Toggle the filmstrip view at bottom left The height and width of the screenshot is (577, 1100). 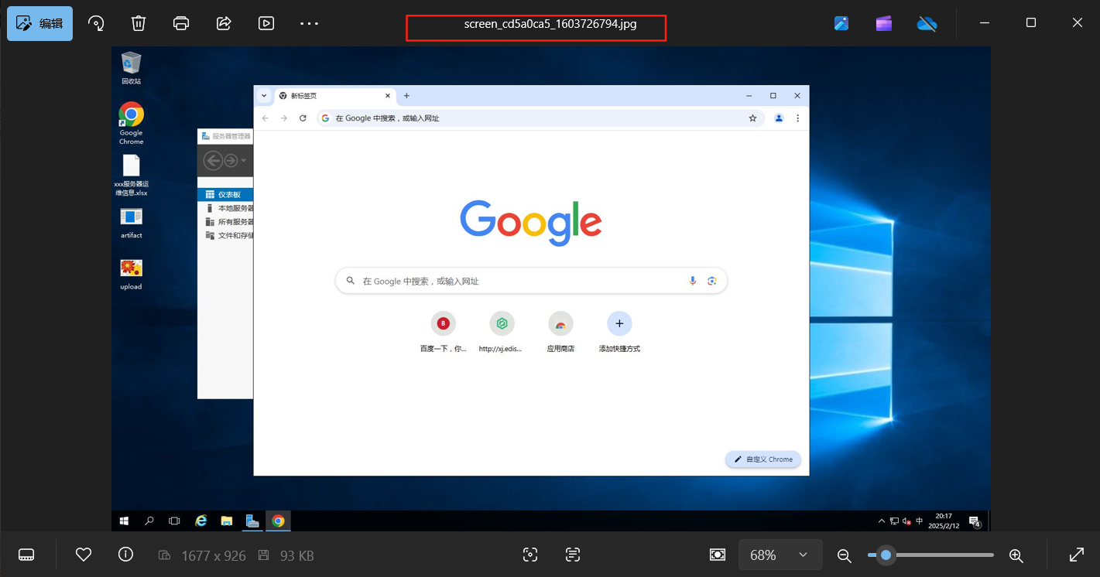(26, 555)
